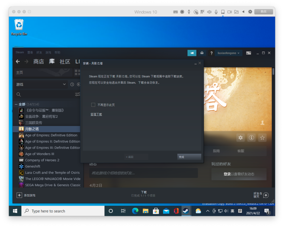
Task: Open the 帮助 menu
Action: click(57, 53)
